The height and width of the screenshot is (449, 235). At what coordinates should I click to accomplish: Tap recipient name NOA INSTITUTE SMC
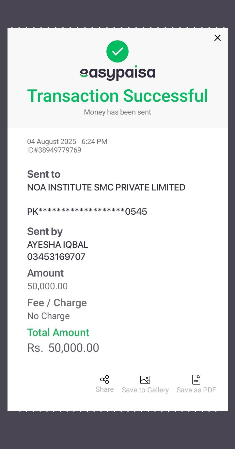click(106, 188)
